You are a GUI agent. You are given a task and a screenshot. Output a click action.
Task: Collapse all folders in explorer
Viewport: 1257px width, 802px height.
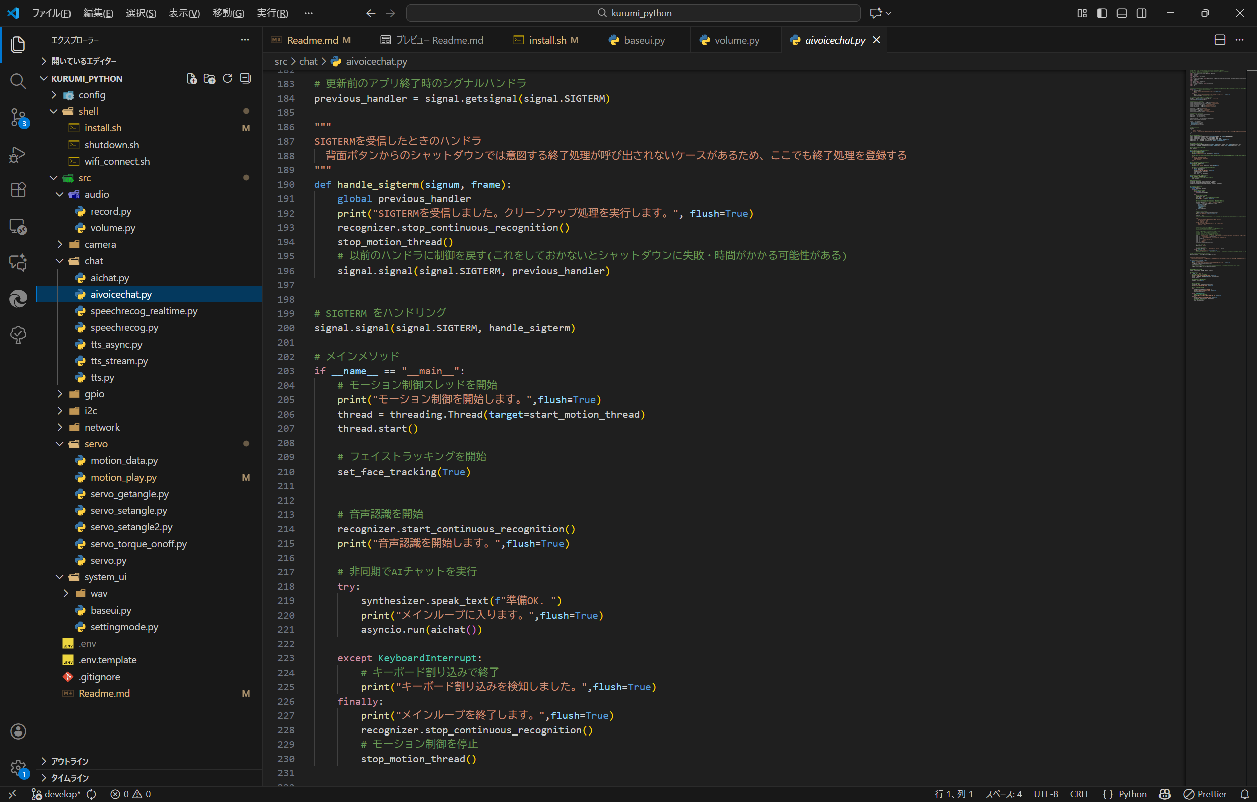pos(245,78)
